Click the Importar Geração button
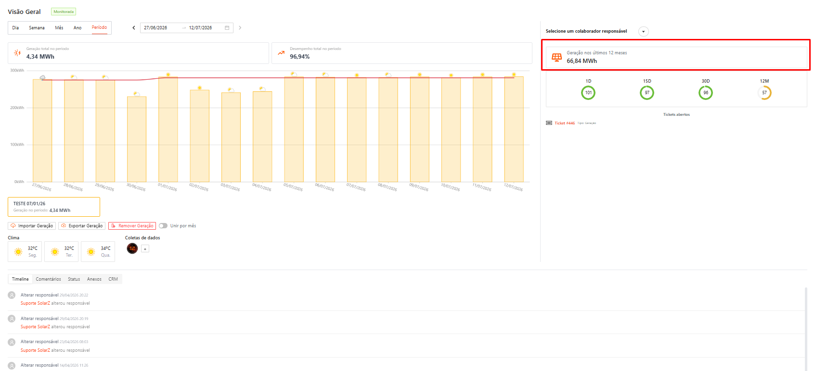Image resolution: width=815 pixels, height=371 pixels. [32, 226]
